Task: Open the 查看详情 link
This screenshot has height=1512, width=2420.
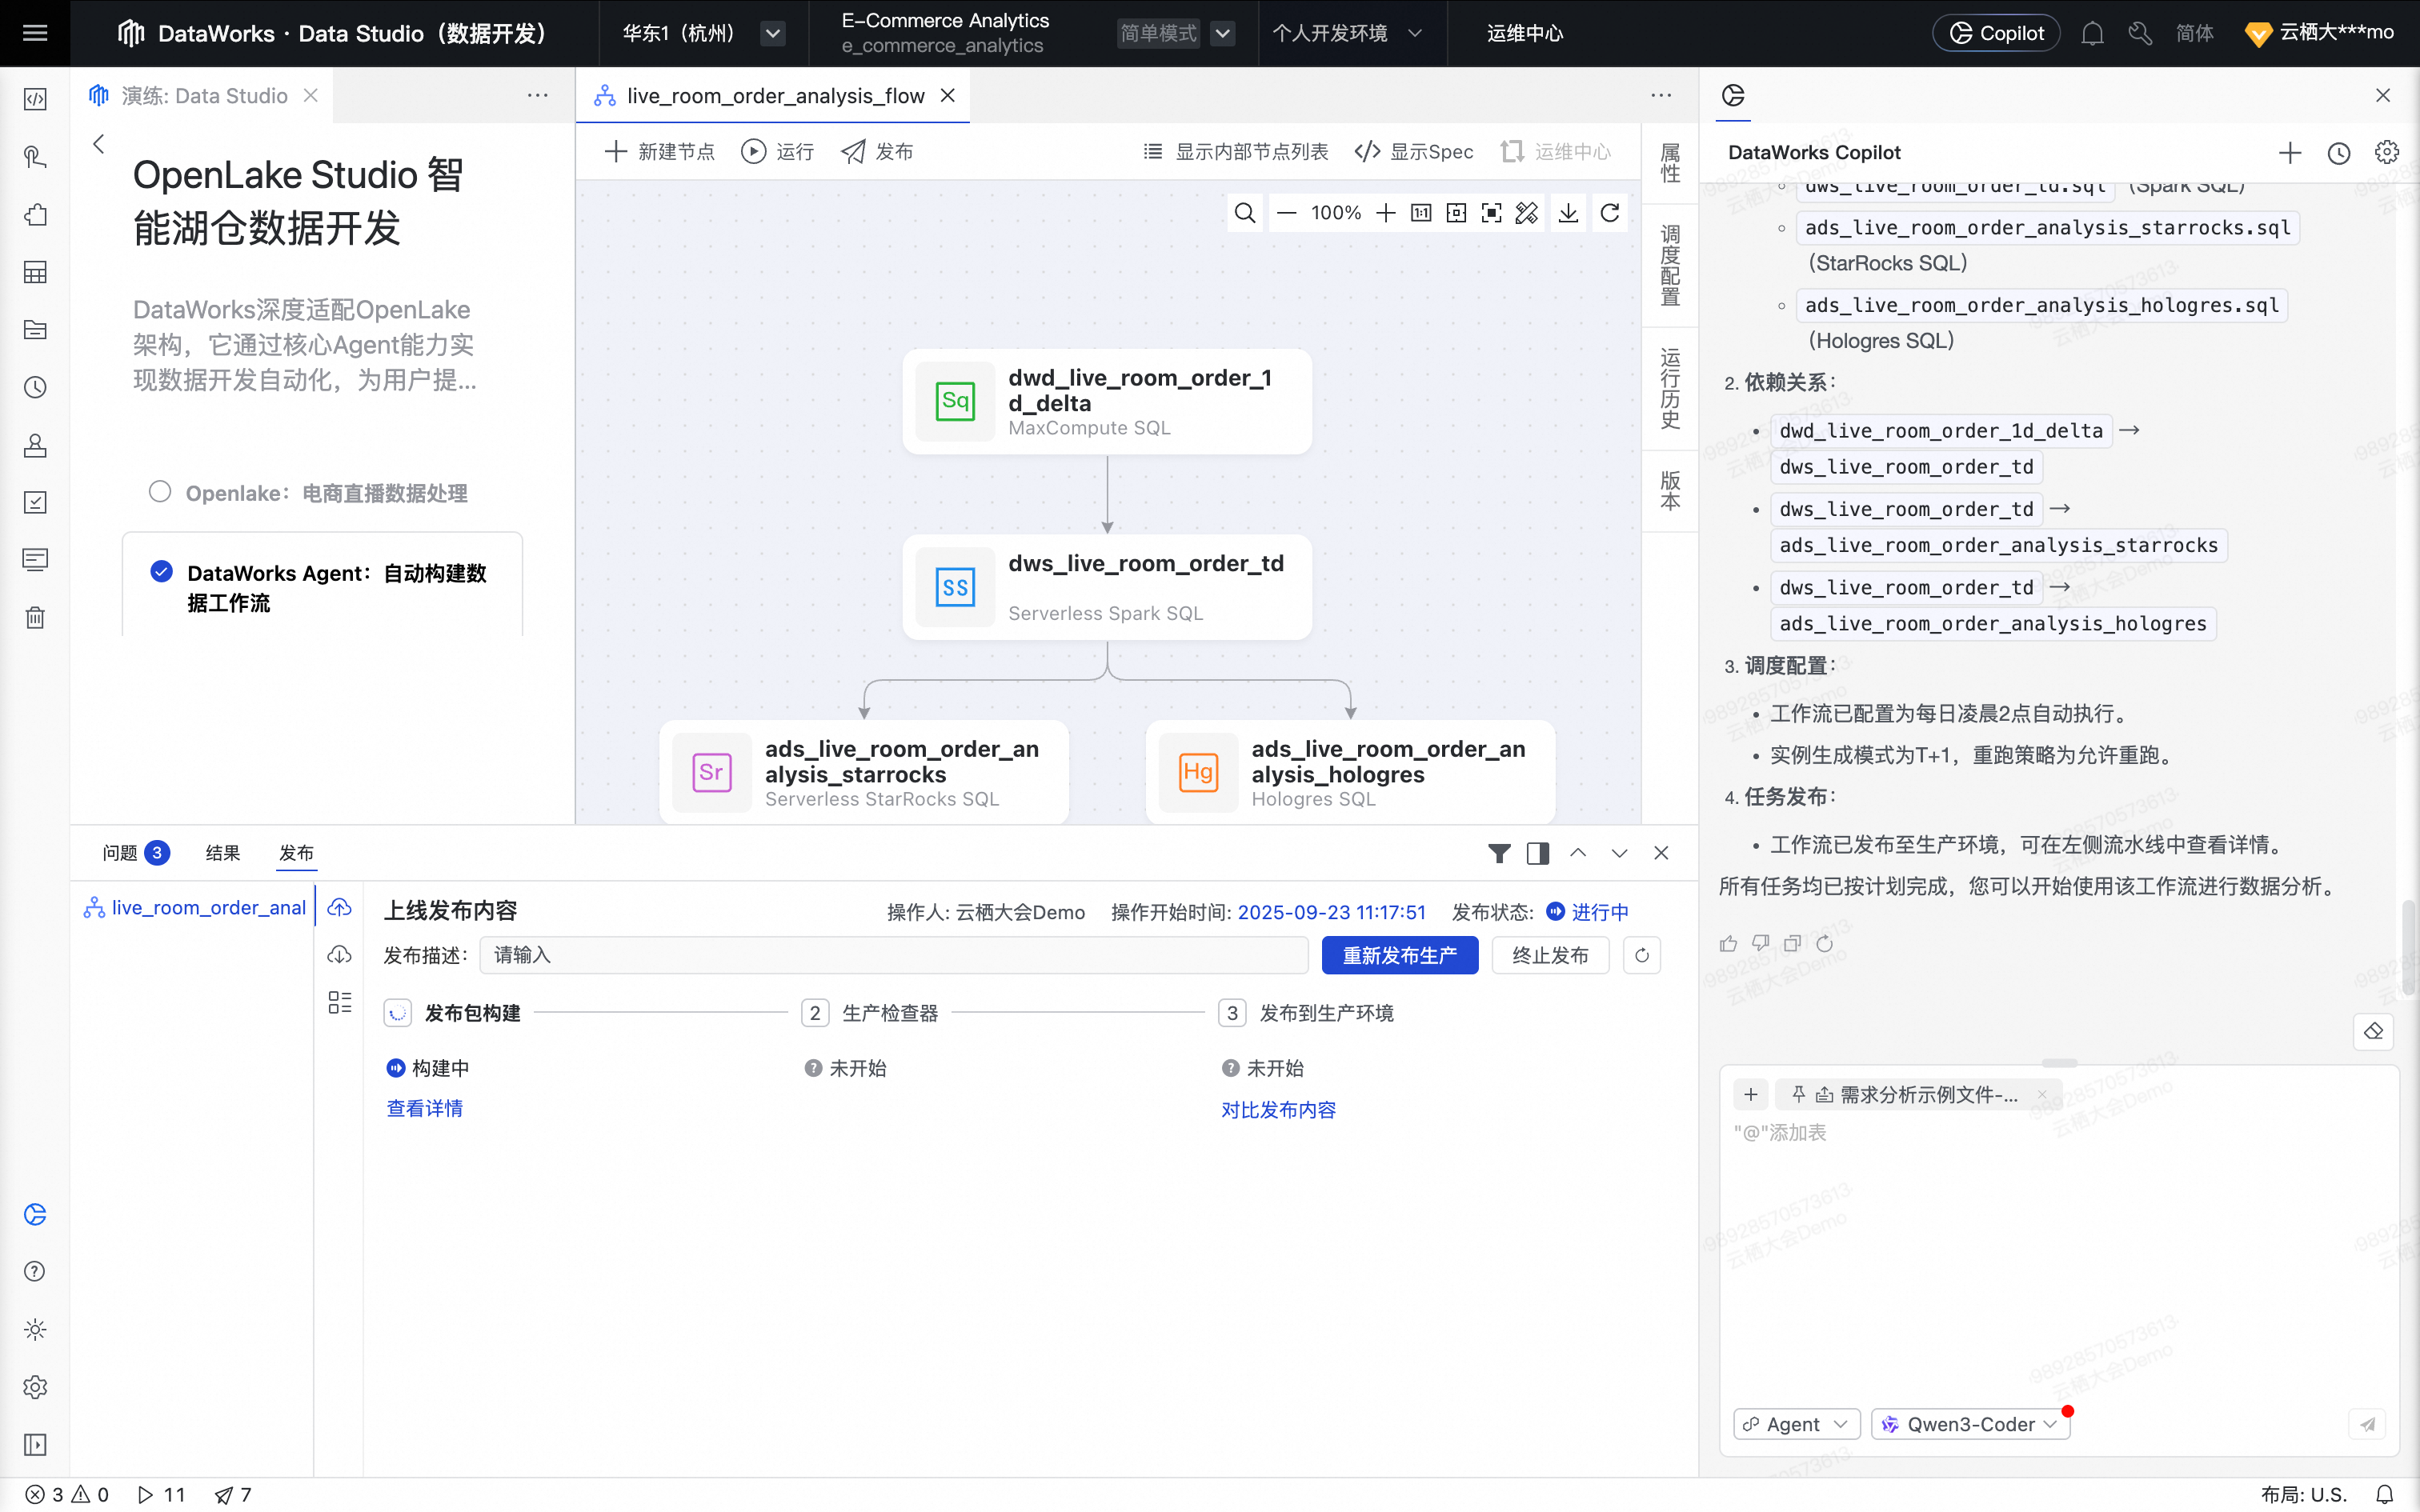Action: [x=424, y=1108]
